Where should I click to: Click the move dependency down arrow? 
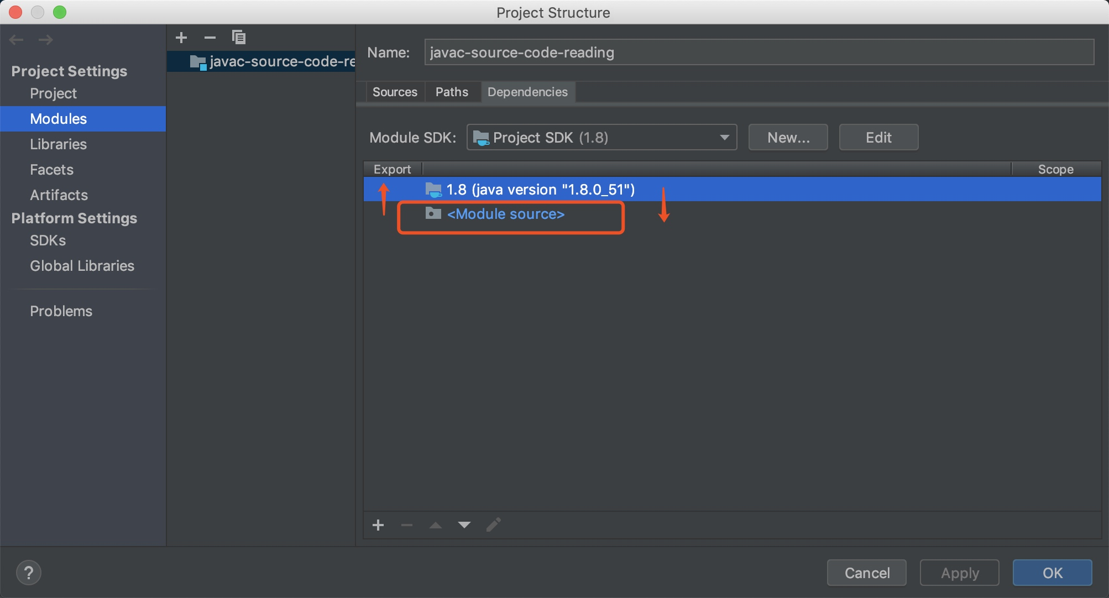(464, 525)
